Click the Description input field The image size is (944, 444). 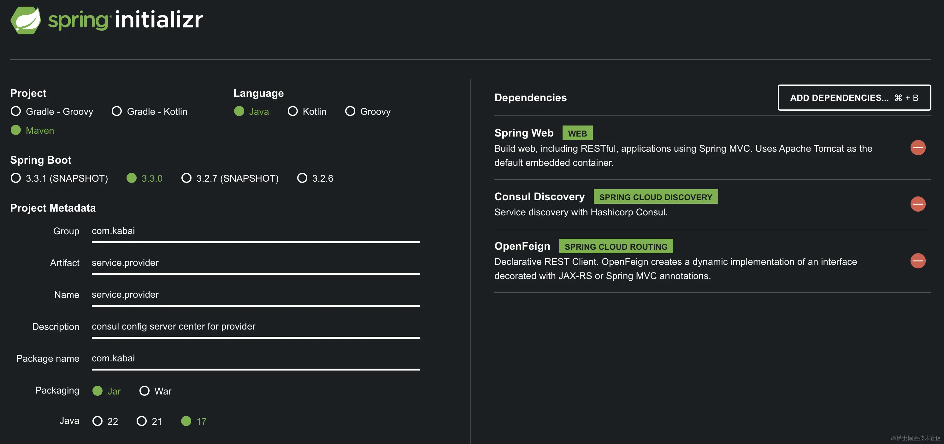[253, 326]
